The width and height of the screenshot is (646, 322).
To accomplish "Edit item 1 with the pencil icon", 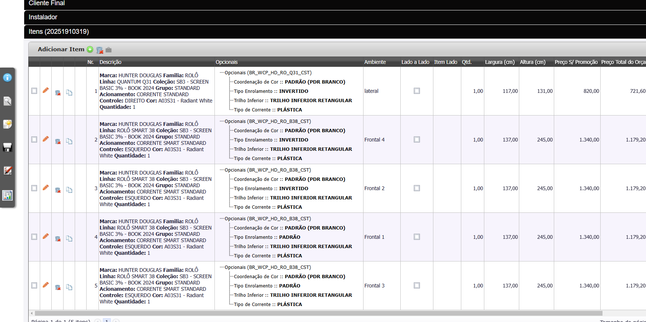I will [x=46, y=90].
